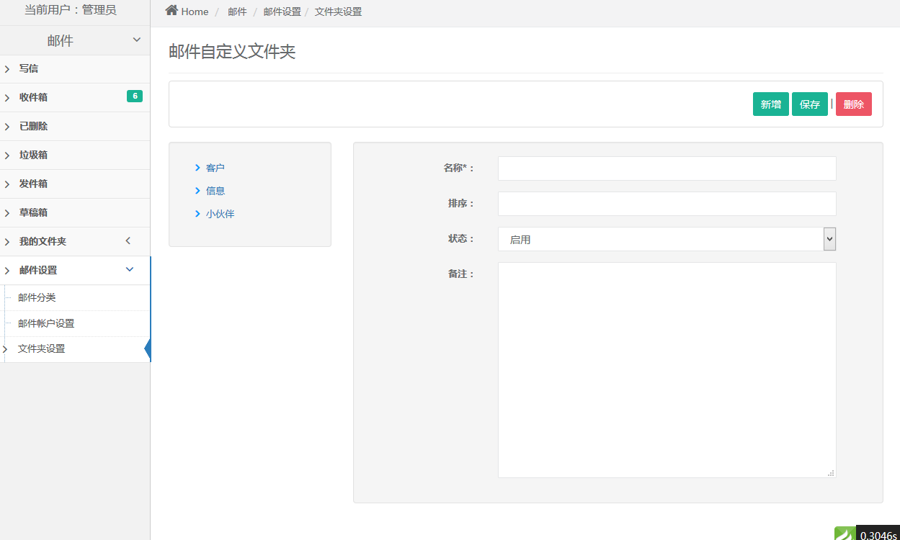Click the blue chevron next to 小伙伴
The height and width of the screenshot is (540, 900).
coord(197,214)
